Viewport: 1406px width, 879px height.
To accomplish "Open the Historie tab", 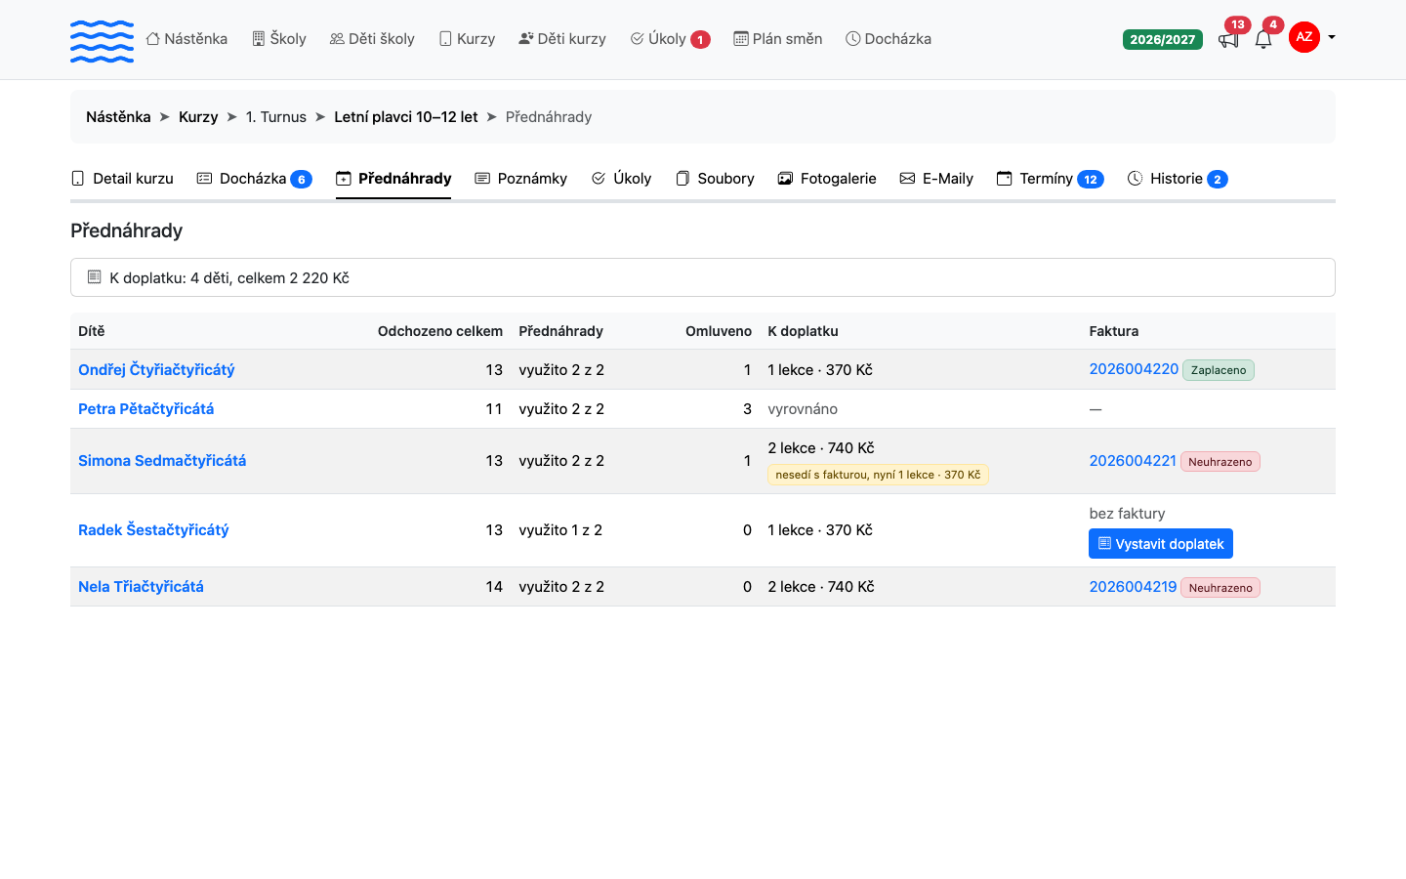I will tap(1178, 179).
